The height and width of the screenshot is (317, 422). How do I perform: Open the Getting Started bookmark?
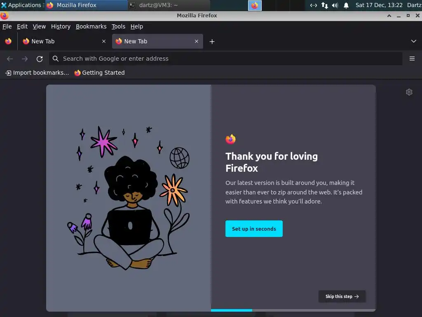click(100, 73)
